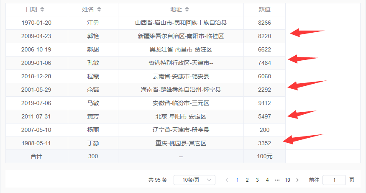This screenshot has width=366, height=193.
Task: Click address 黑龙江省-南昌市-贾汪区
Action: tap(181, 49)
